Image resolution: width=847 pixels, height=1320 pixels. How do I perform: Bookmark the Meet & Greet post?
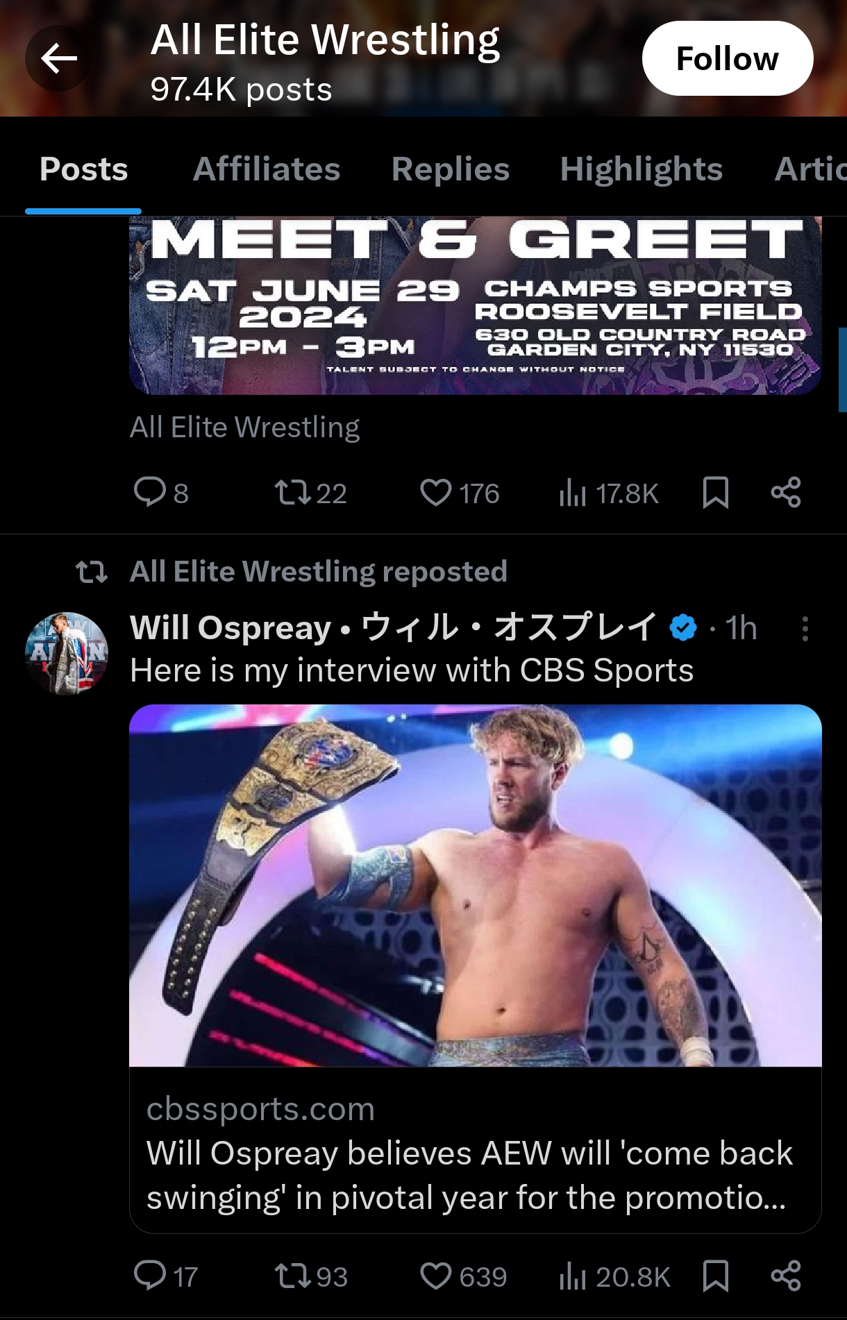coord(716,493)
